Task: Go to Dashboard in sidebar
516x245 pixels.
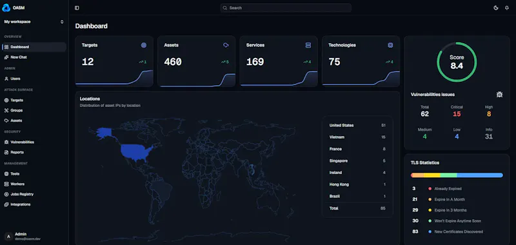Action: click(34, 47)
